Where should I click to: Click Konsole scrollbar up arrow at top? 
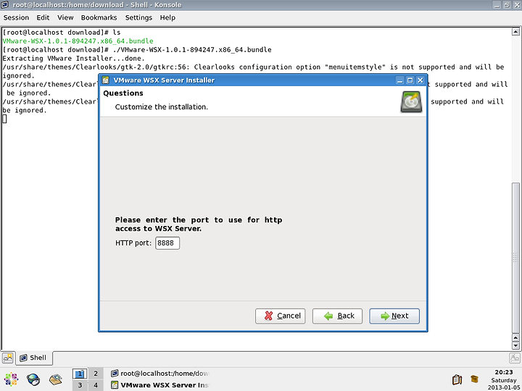(x=515, y=32)
